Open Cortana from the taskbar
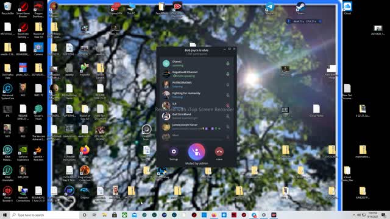 [84, 215]
